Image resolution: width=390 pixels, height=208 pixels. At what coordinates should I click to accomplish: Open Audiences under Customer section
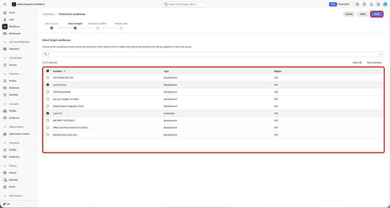tap(14, 88)
